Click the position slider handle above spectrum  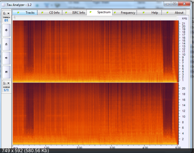15,17
